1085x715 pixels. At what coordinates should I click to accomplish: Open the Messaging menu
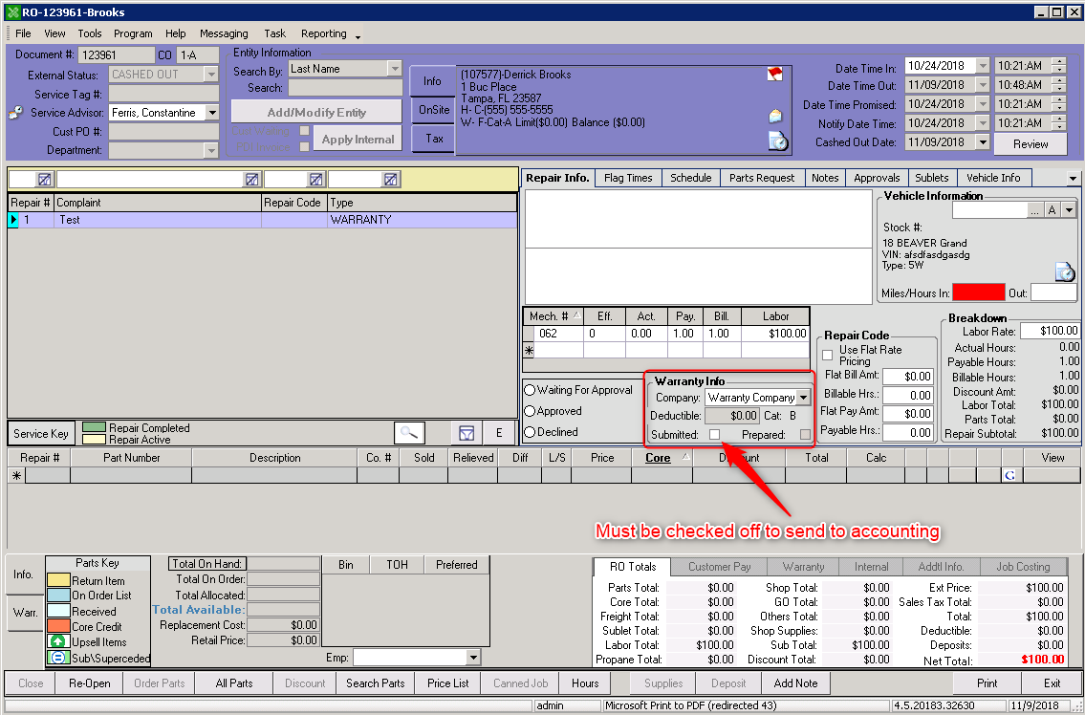(x=224, y=33)
